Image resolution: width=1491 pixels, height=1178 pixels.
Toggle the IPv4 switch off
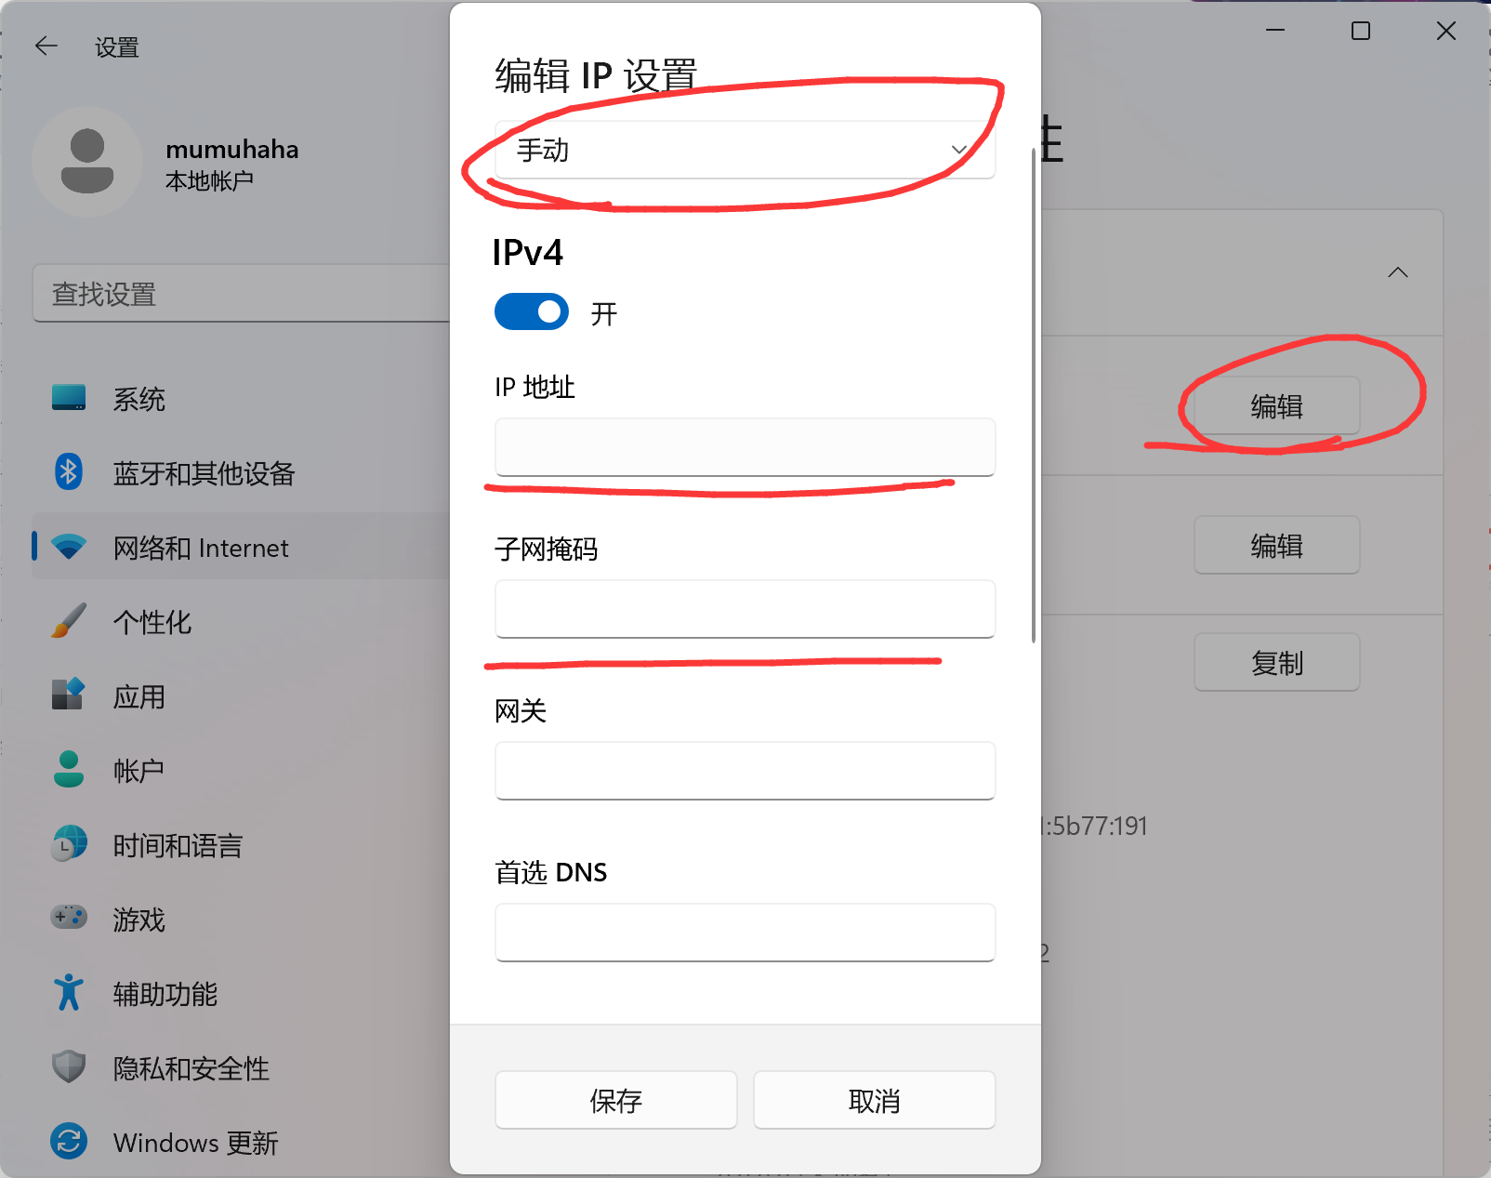[532, 312]
